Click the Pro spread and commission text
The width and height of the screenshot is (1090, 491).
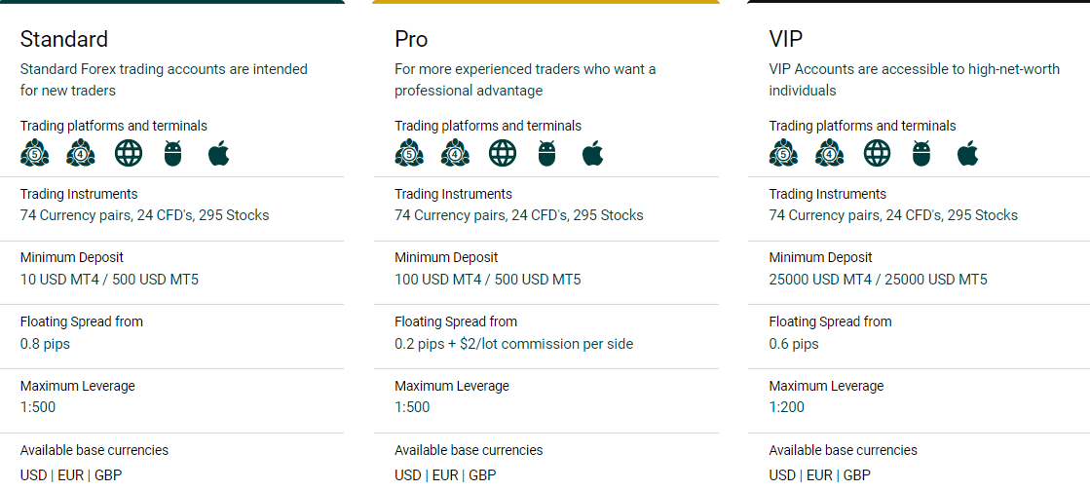pos(513,344)
